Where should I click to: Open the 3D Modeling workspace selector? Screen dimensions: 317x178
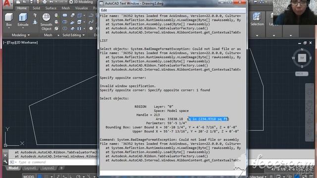coord(81,2)
